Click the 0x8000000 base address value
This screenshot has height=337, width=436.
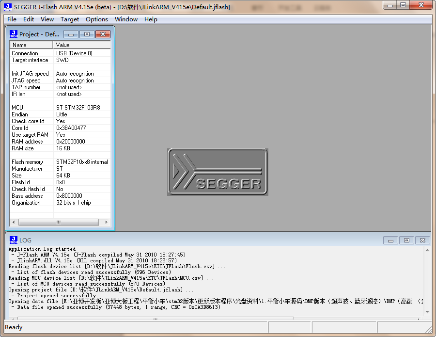click(69, 195)
